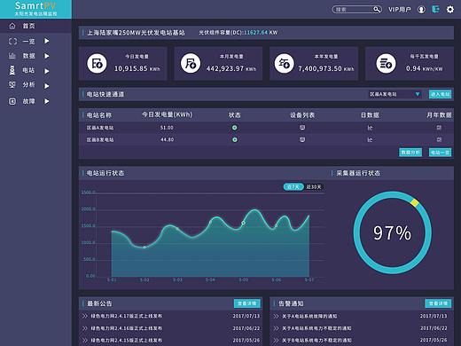Click the 电站一览 button

tap(440, 153)
